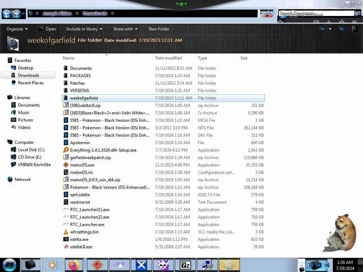Select melonDS.exe application icon
This screenshot has height=272, width=363.
[66, 165]
